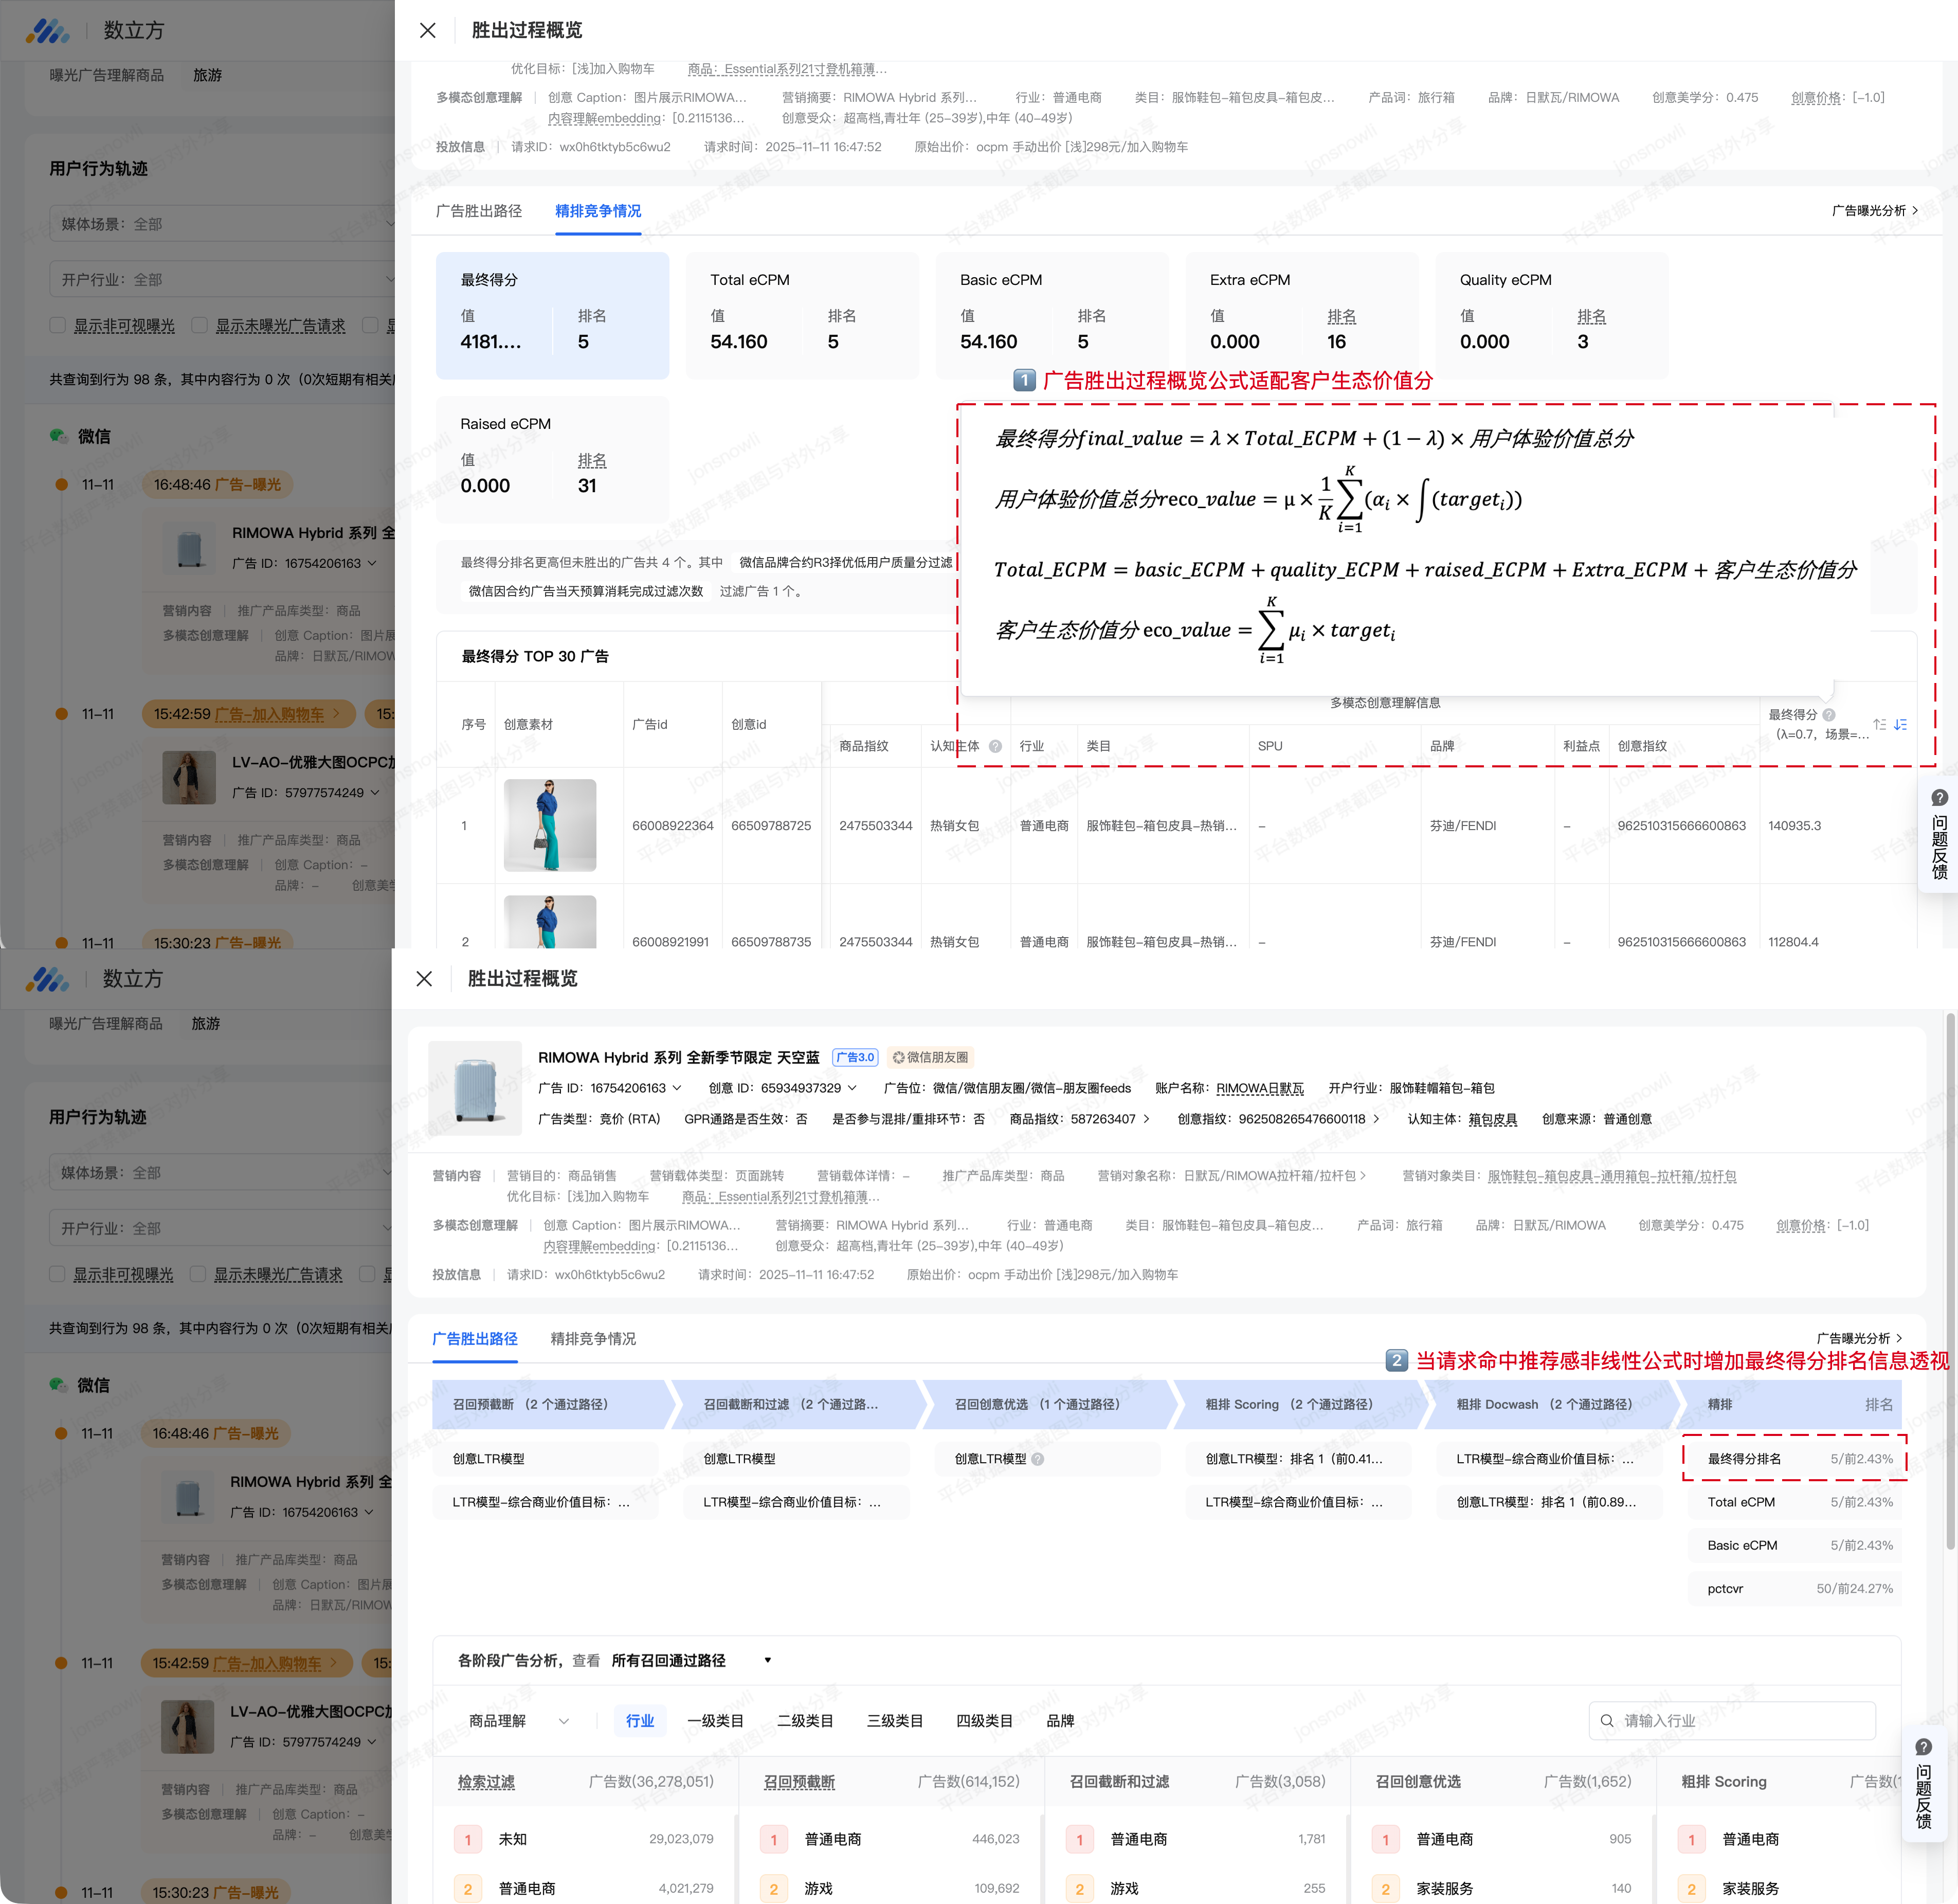
Task: Click help icon beside 创意LTR模型 under 召回创意优选
Action: [1038, 1459]
